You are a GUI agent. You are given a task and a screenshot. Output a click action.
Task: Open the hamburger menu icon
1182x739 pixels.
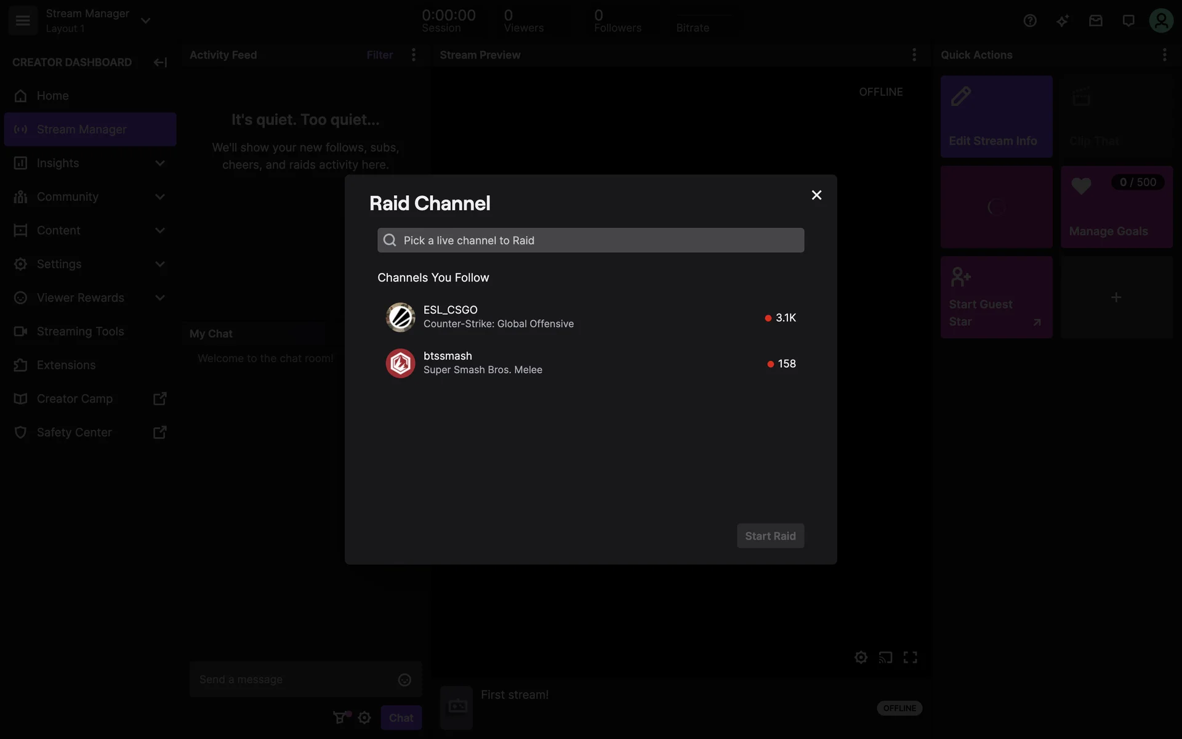point(23,20)
